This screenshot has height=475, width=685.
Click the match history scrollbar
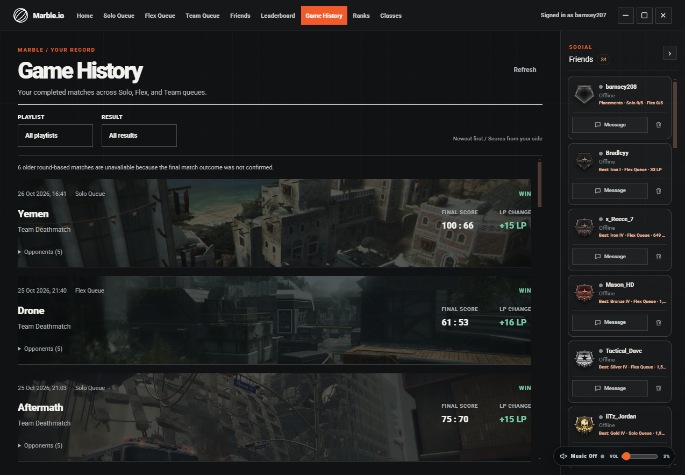click(539, 184)
